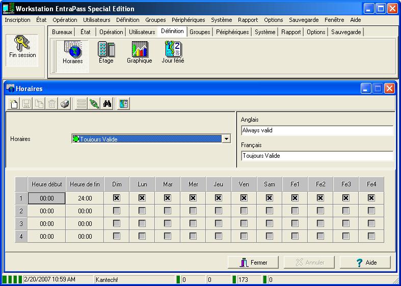This screenshot has height=286, width=401.
Task: Click the row header number 4
Action: point(21,237)
